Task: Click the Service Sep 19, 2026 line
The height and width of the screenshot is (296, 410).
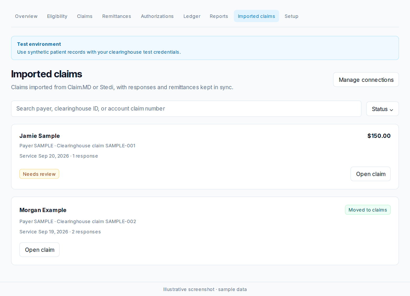Action: (x=60, y=232)
